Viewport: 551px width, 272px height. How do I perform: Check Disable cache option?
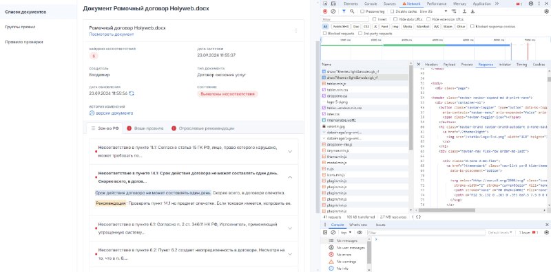[x=403, y=12]
